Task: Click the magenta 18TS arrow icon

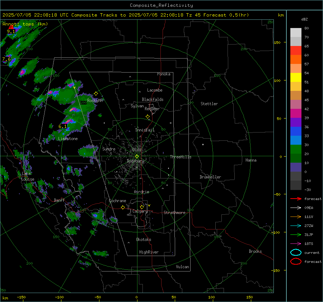Action: point(296,244)
